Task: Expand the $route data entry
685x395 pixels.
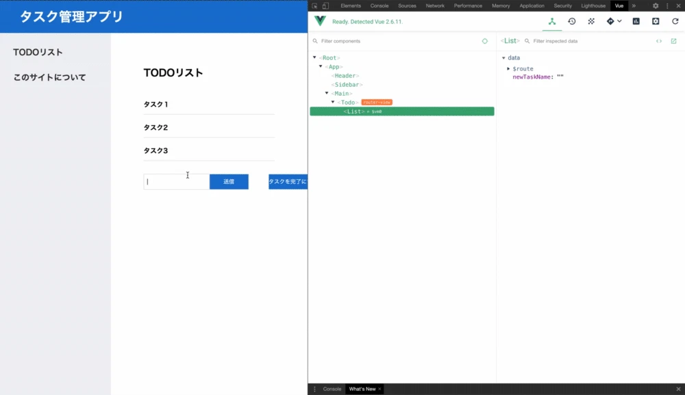Action: click(508, 69)
